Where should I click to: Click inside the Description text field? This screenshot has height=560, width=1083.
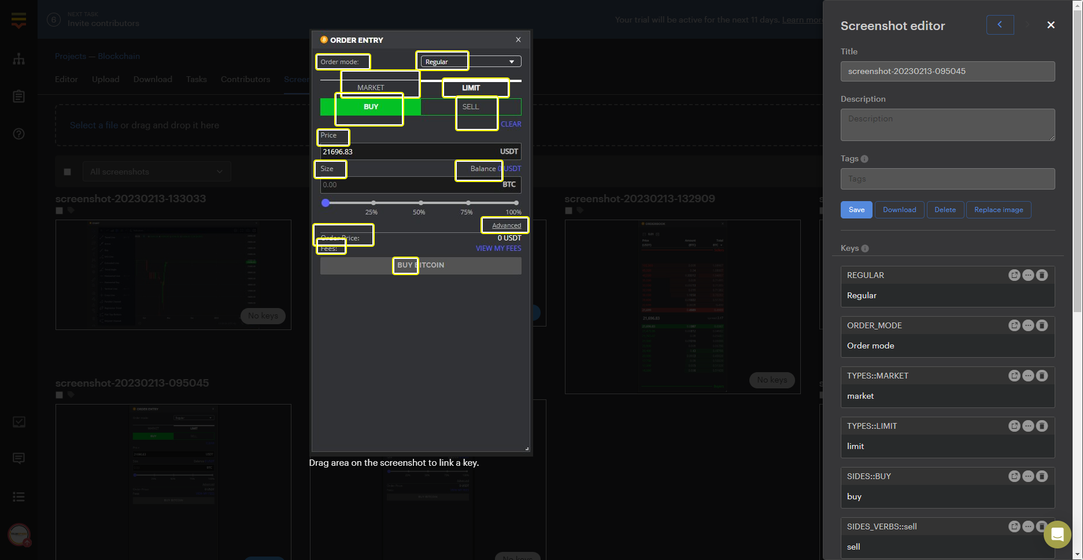click(947, 124)
